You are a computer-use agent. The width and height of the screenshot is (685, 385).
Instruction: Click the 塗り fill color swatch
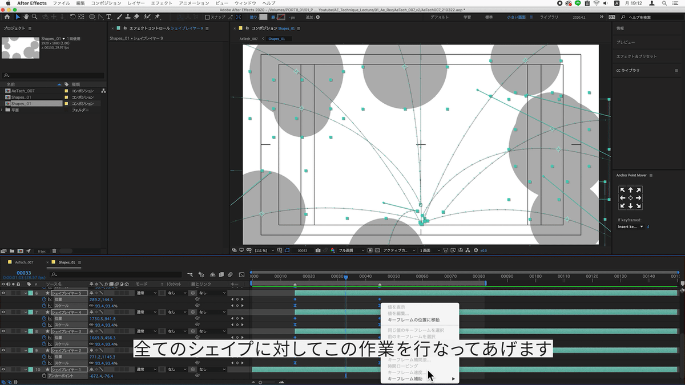point(263,17)
